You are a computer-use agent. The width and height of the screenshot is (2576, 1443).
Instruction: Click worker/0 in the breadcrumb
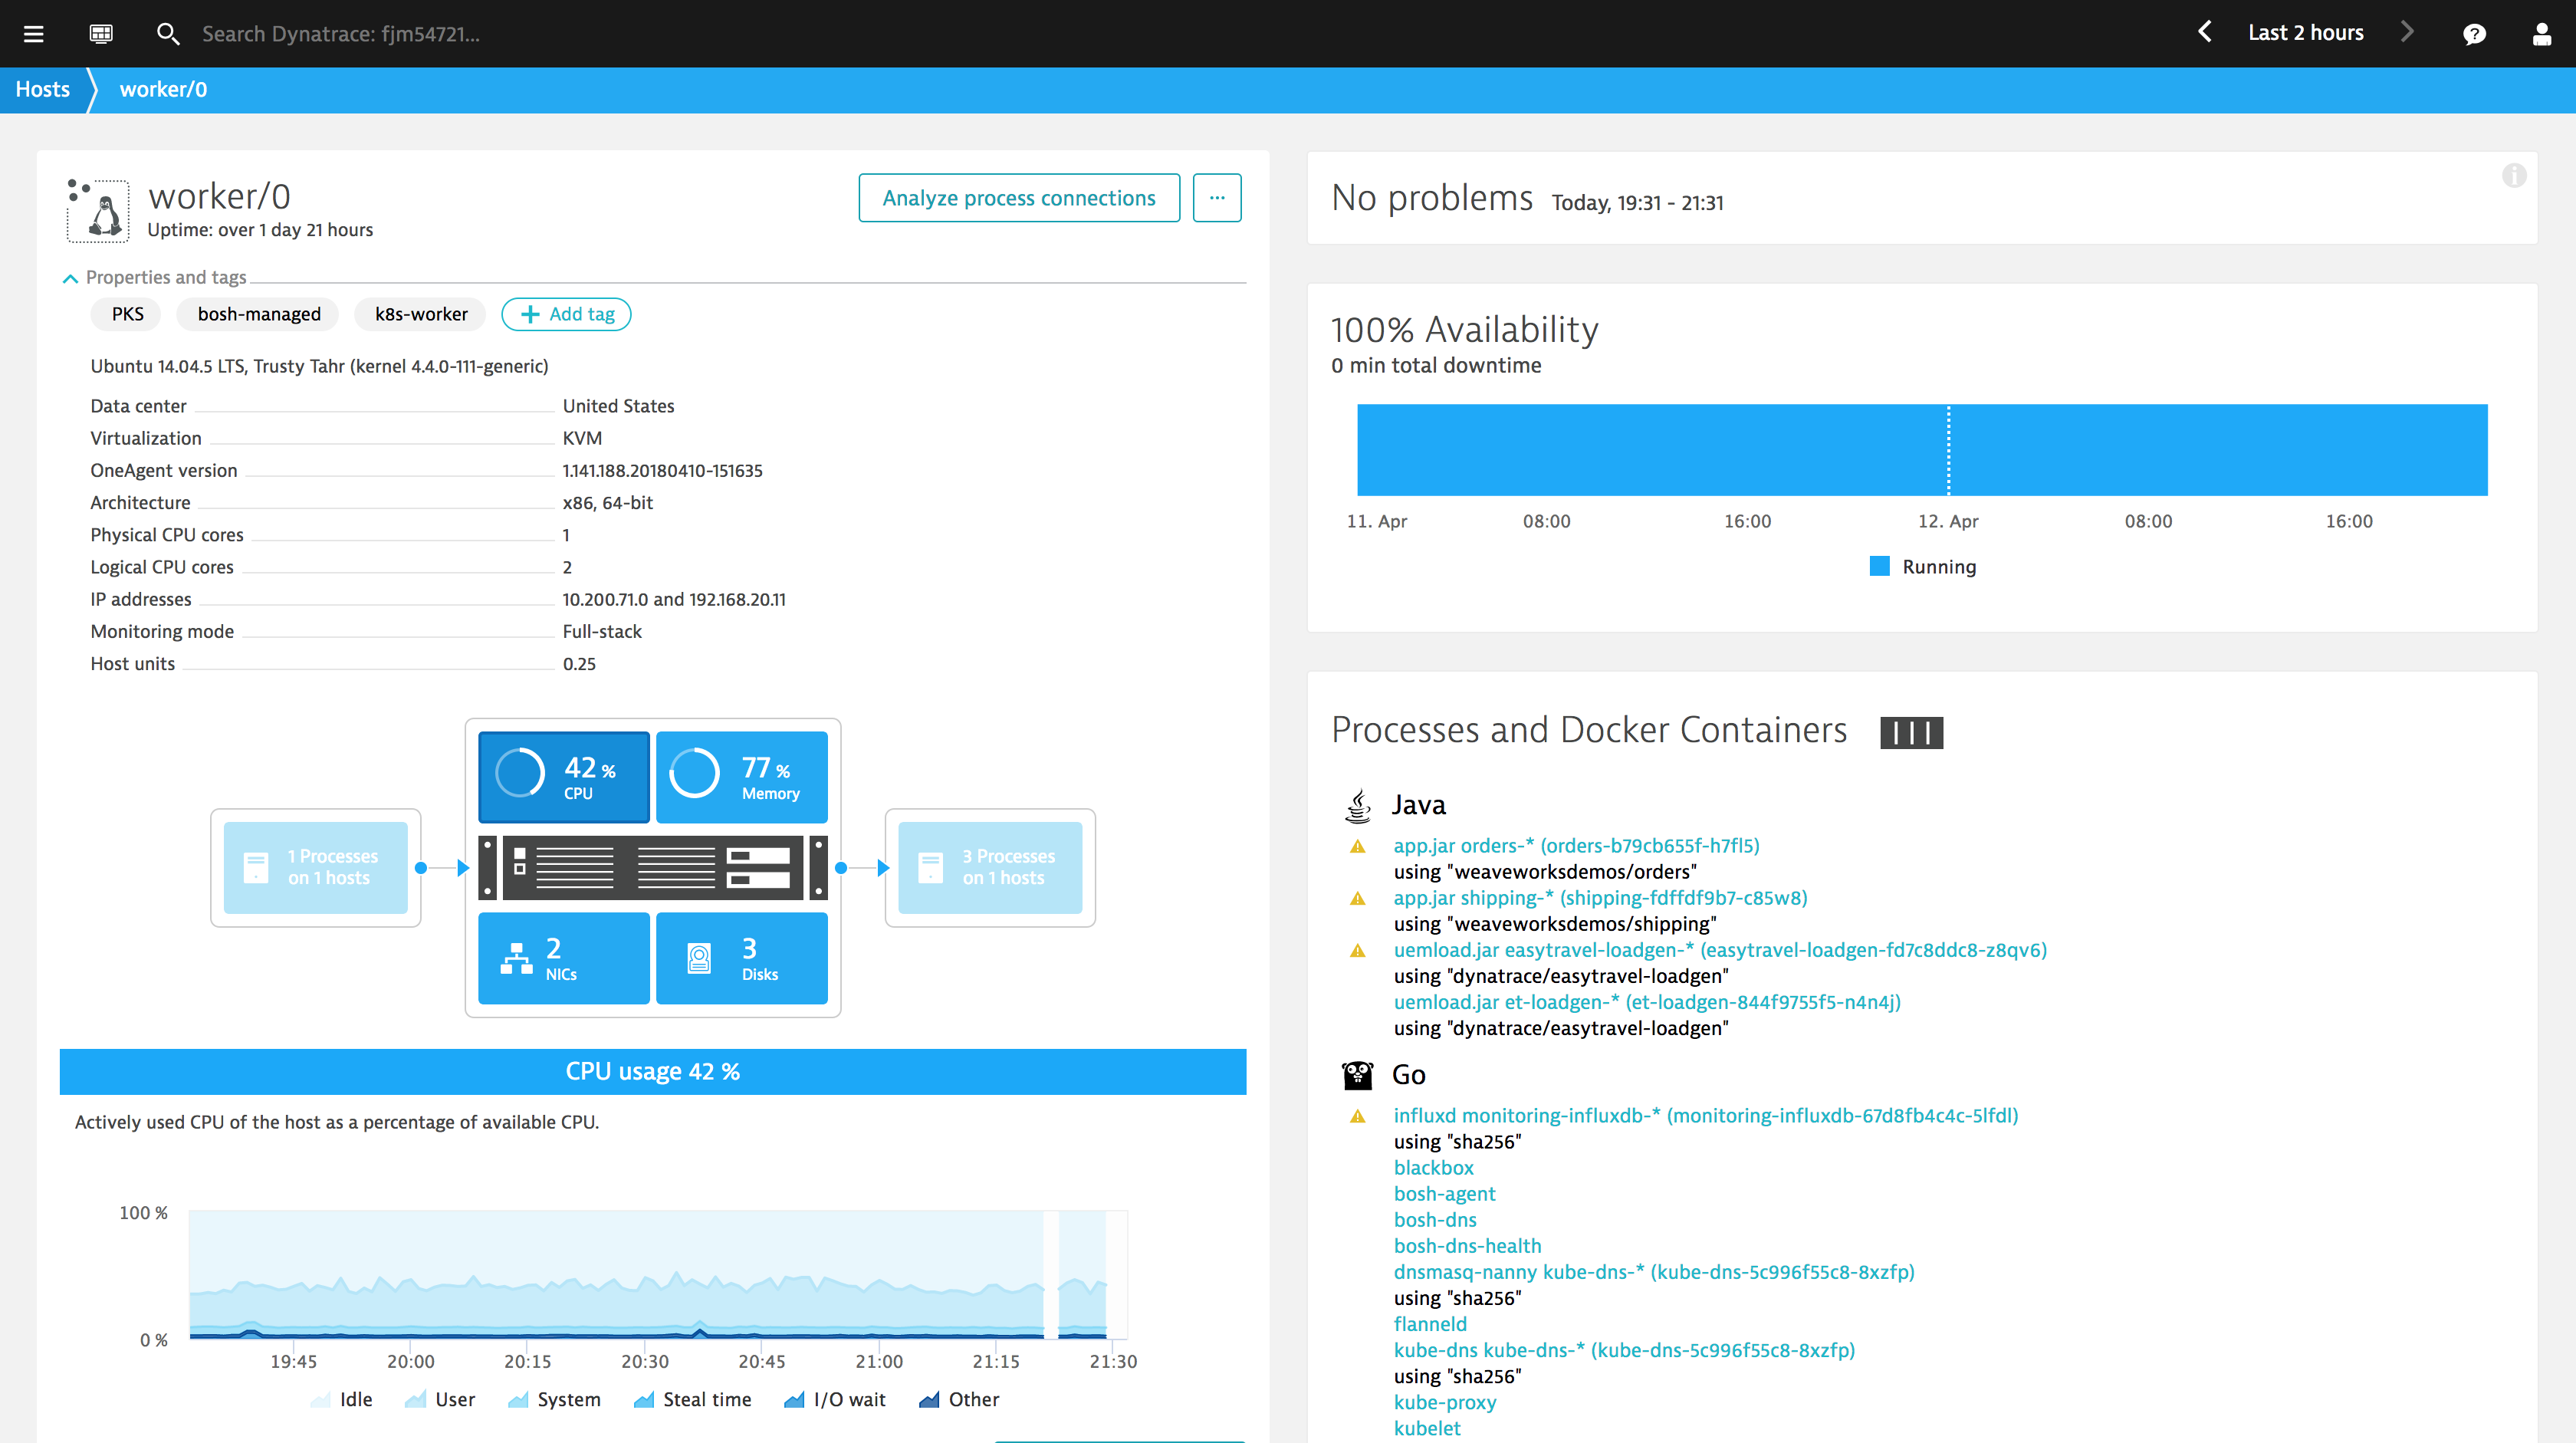click(x=163, y=89)
